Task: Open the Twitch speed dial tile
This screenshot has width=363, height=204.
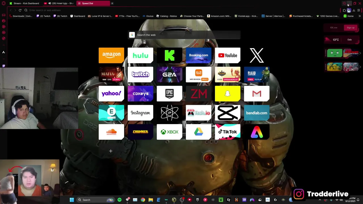Action: (140, 75)
